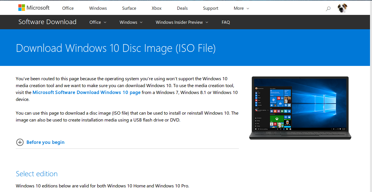Click the Software Download title link

pyautogui.click(x=47, y=22)
